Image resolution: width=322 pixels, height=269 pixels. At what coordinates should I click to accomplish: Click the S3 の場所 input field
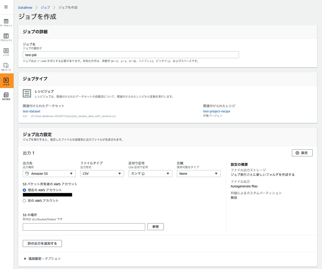[84, 227]
